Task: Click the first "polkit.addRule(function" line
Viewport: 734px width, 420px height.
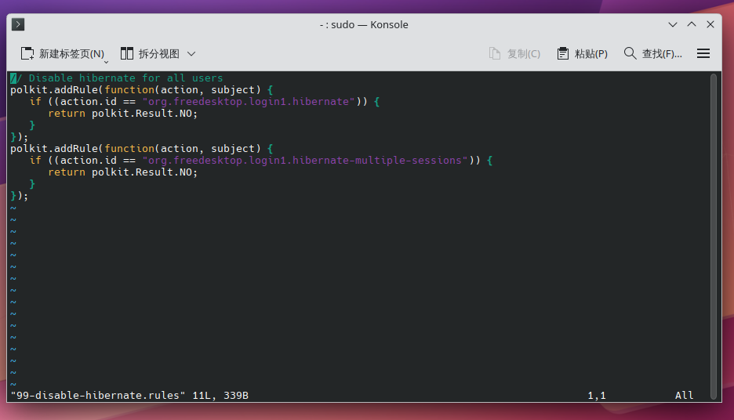Action: pyautogui.click(x=141, y=90)
